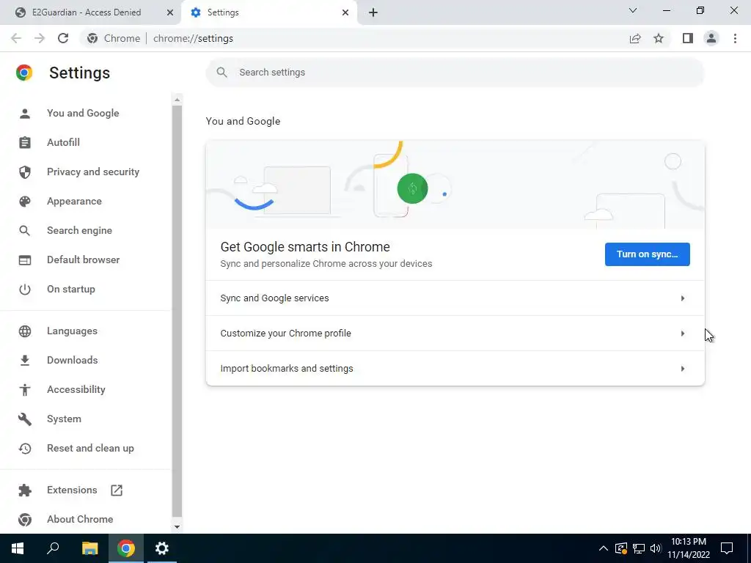
Task: Show hidden system tray icons chevron
Action: pos(604,548)
